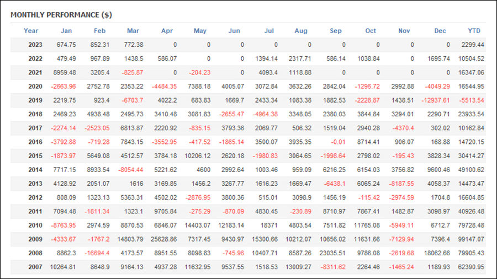Click the Dec column header
497x279 pixels.
(440, 31)
